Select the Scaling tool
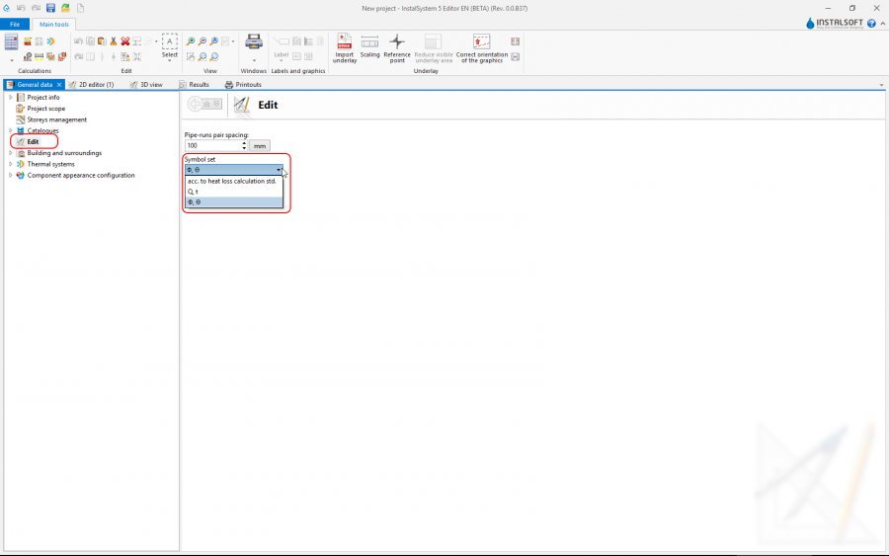889x556 pixels. click(x=369, y=42)
